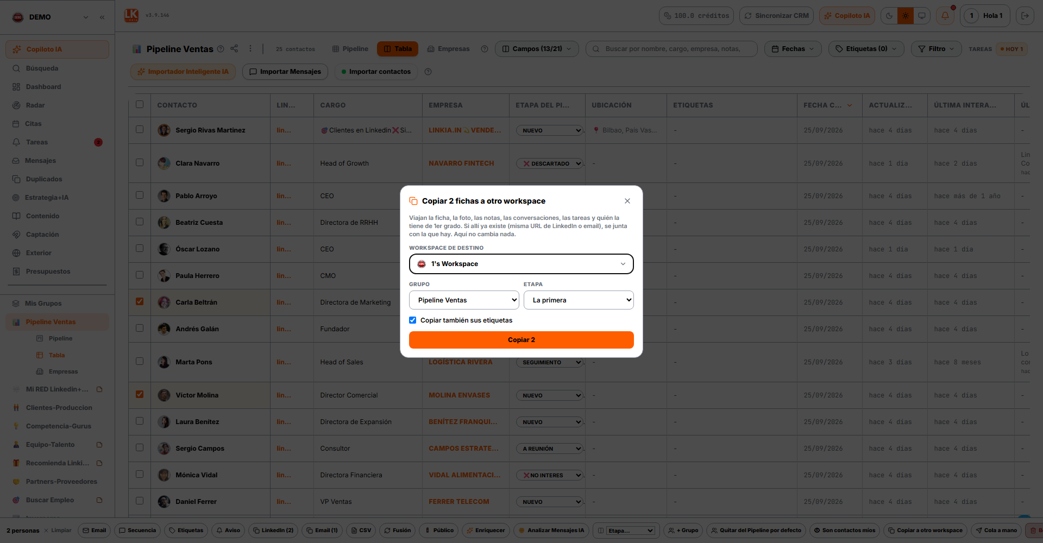Open Presupuestos in sidebar

pos(57,271)
